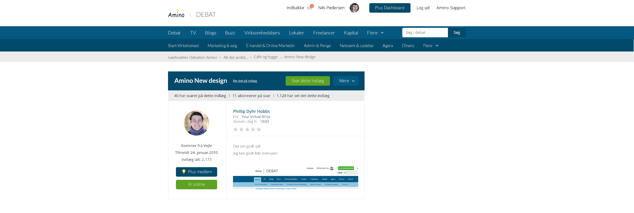Click the 10:03 post timestamp
The image size is (634, 213).
264,121
